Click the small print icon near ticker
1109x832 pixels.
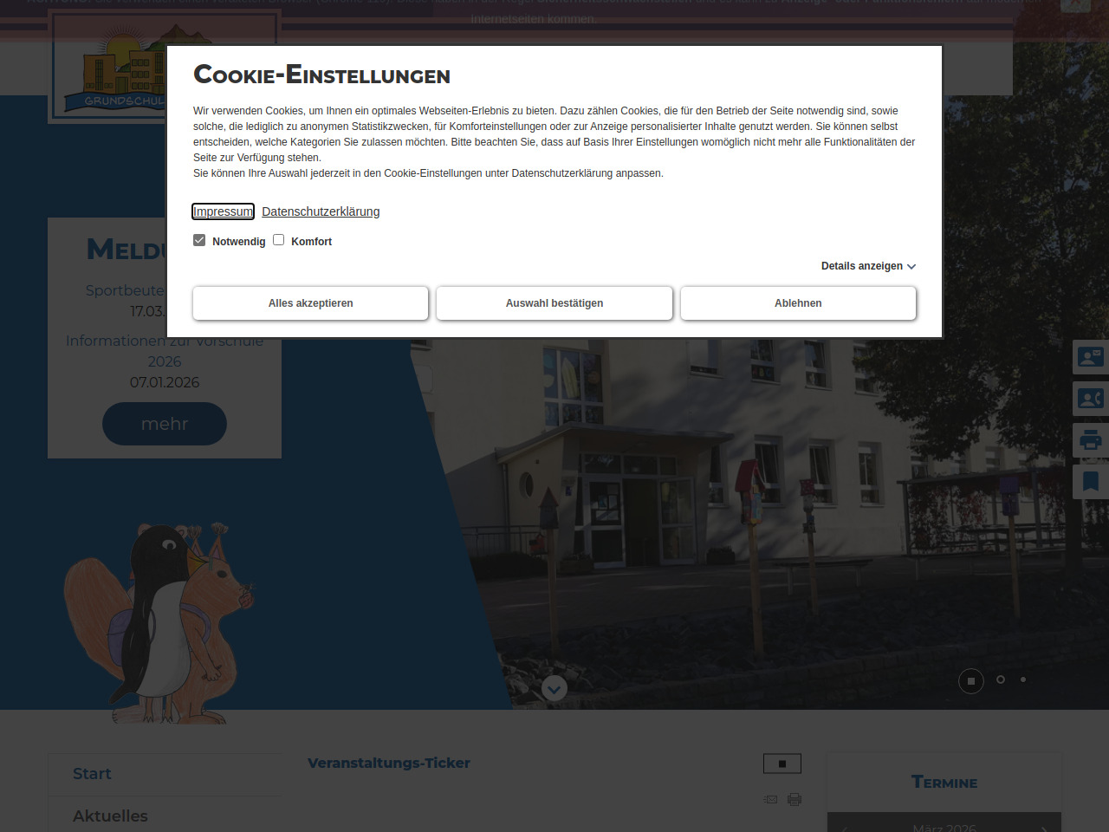point(794,799)
